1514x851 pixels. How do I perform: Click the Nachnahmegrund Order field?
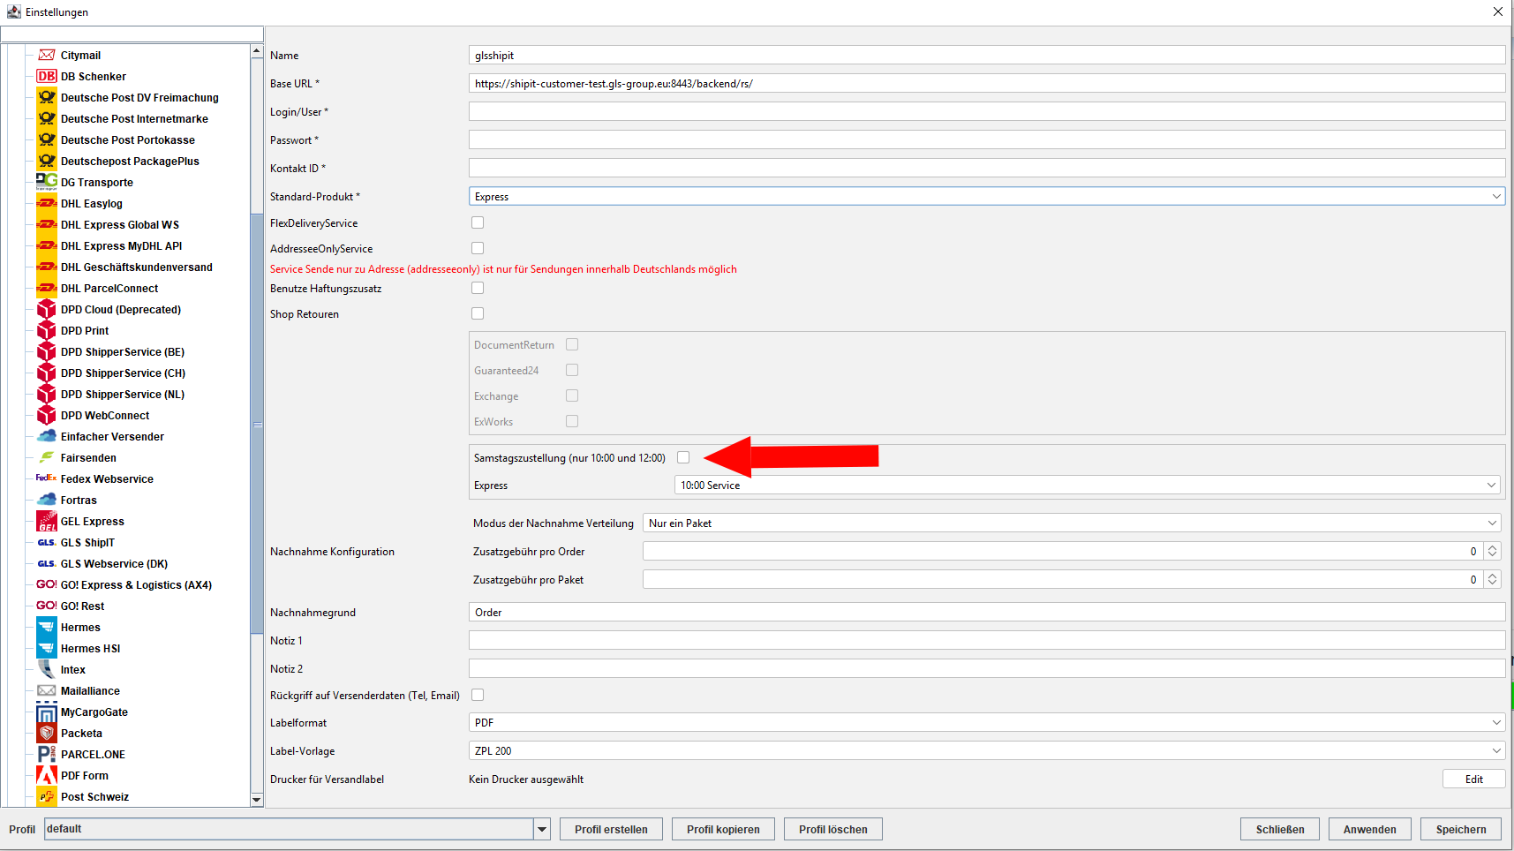click(987, 612)
